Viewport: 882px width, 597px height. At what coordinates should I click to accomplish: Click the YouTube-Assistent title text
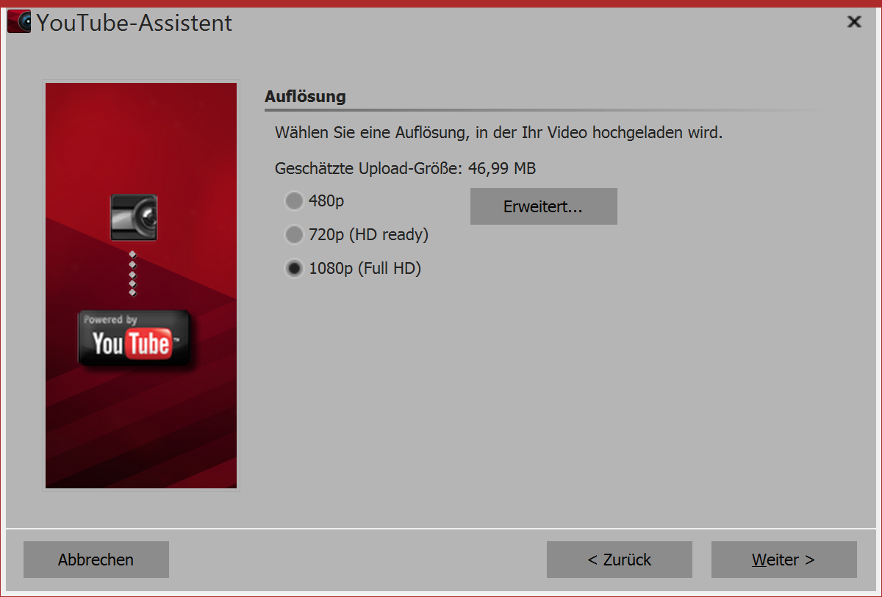[x=134, y=23]
